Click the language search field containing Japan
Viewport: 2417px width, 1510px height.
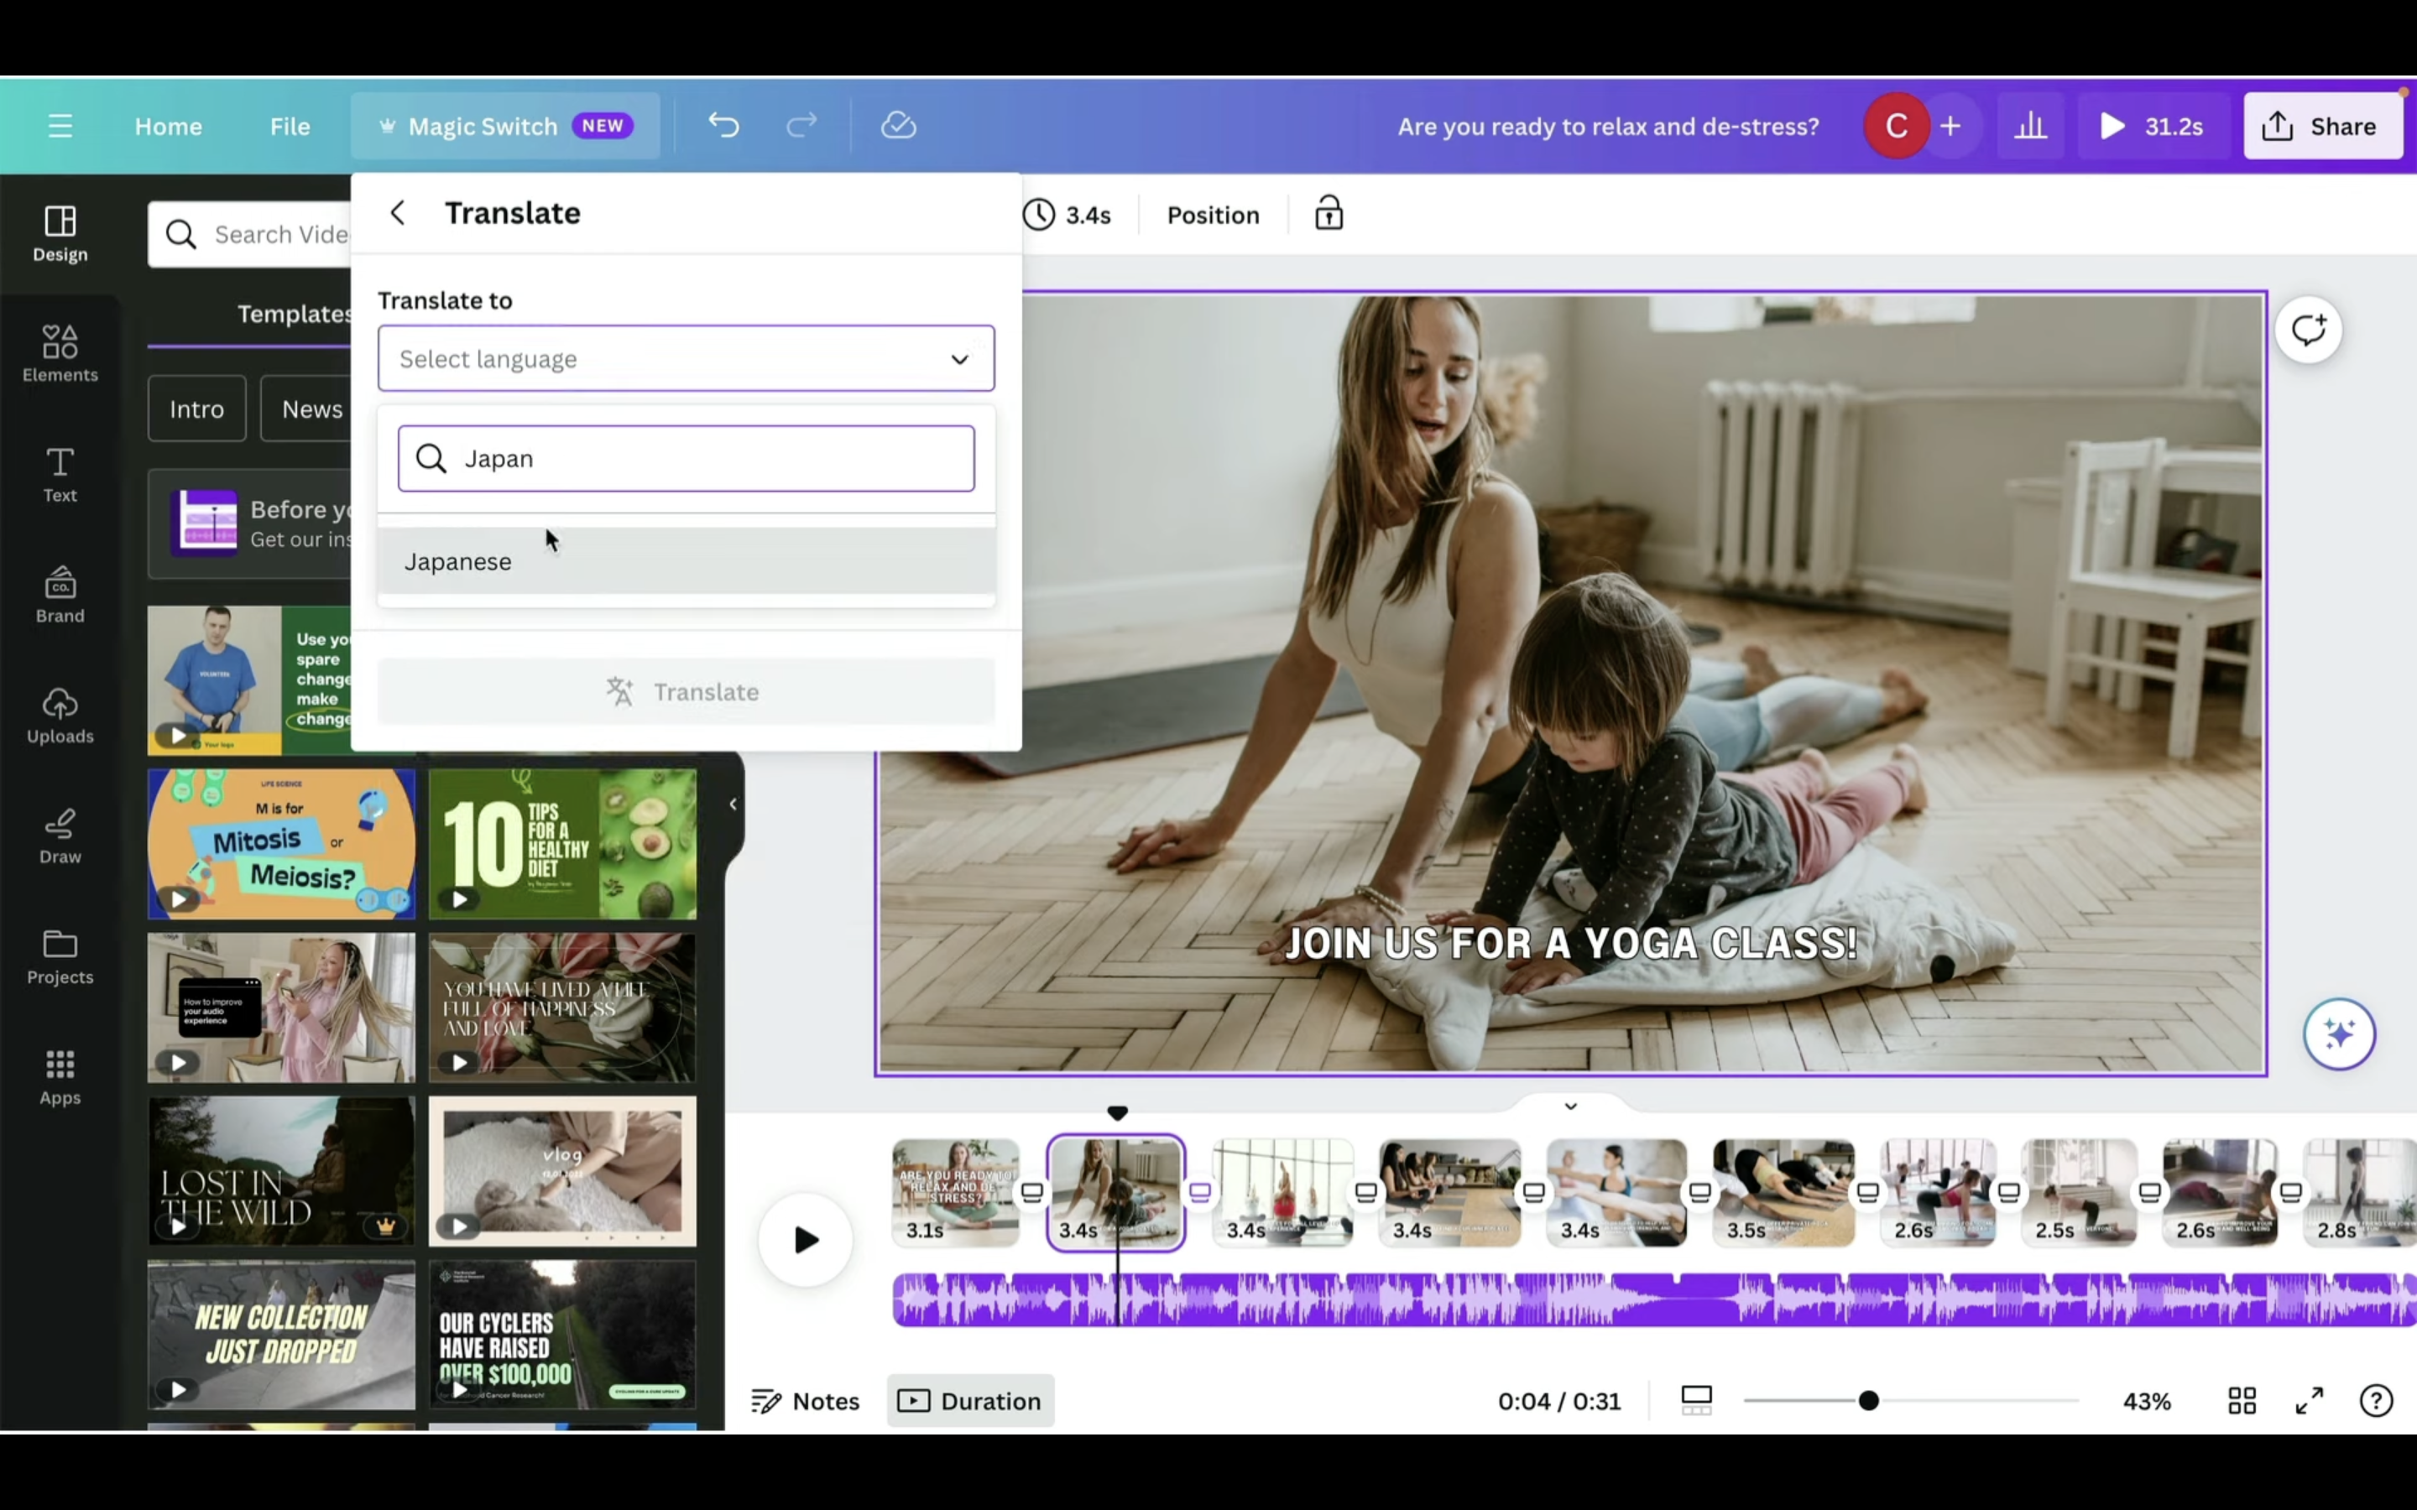click(686, 458)
